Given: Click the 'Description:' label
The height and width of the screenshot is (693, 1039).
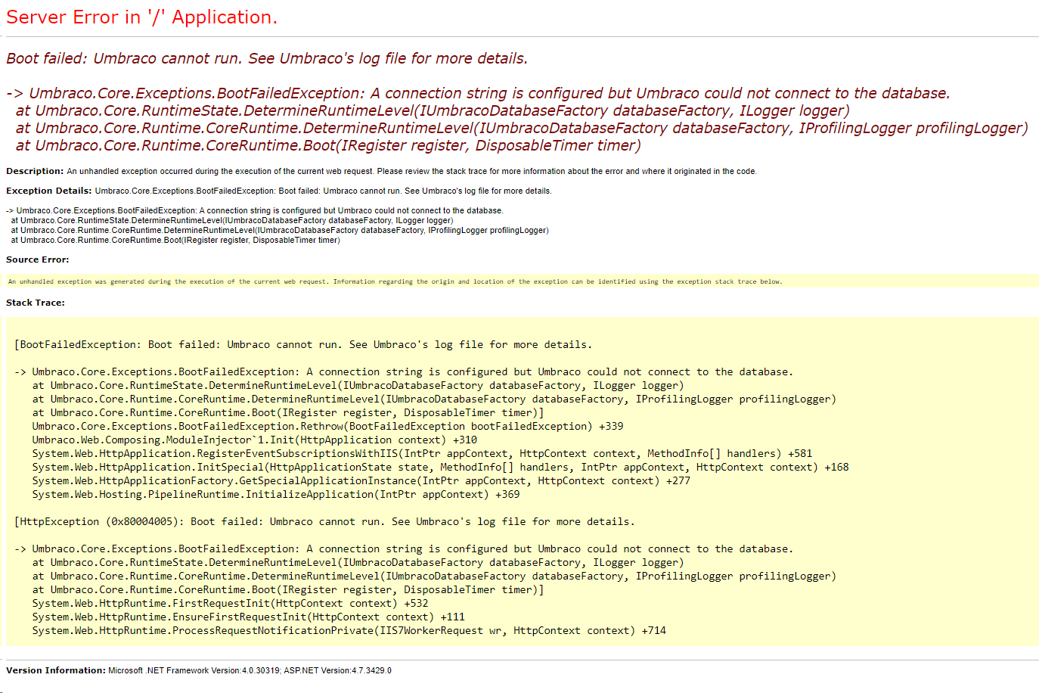Looking at the screenshot, I should 35,171.
